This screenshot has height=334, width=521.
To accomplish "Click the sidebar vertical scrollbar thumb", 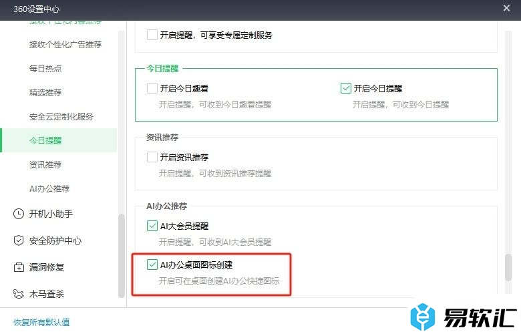I will tap(122, 255).
